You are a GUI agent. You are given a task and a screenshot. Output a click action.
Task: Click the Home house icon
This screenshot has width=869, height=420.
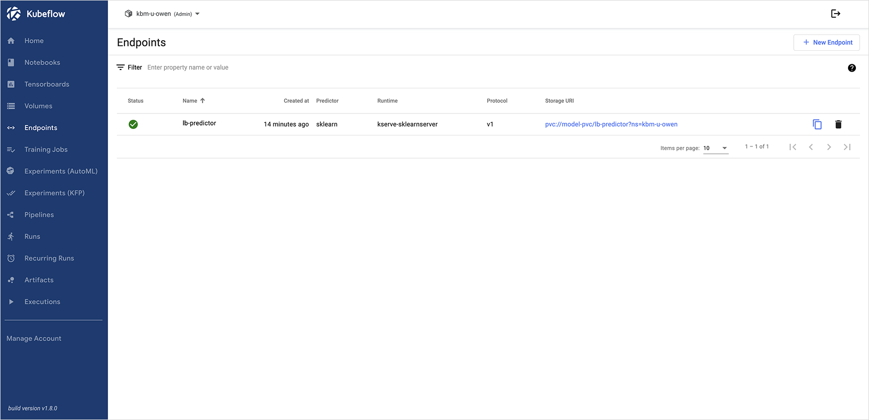point(11,41)
